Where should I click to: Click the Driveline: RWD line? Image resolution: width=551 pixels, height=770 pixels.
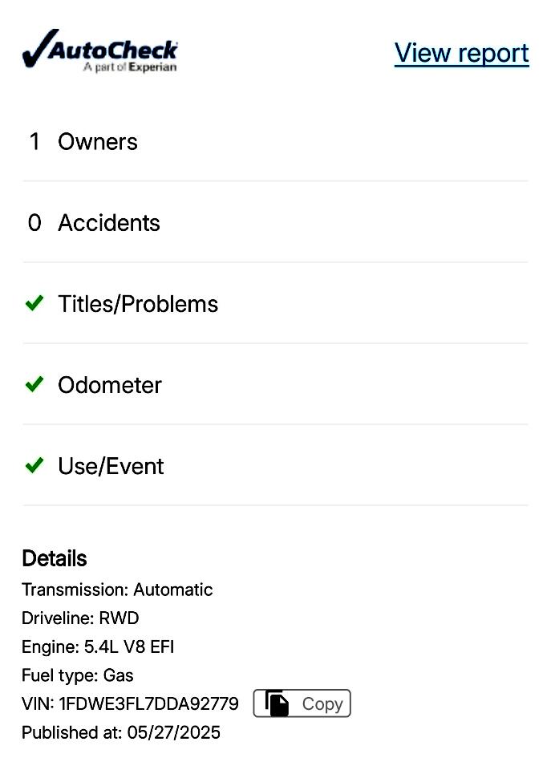[80, 618]
